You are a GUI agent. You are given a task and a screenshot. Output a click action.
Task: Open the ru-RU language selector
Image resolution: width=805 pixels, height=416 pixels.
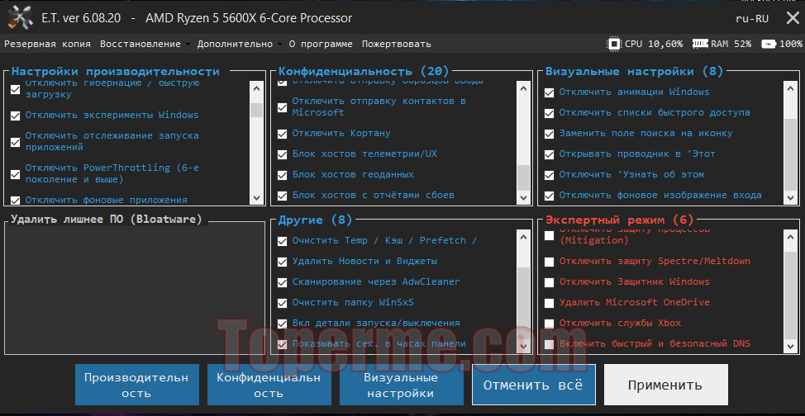(x=751, y=18)
